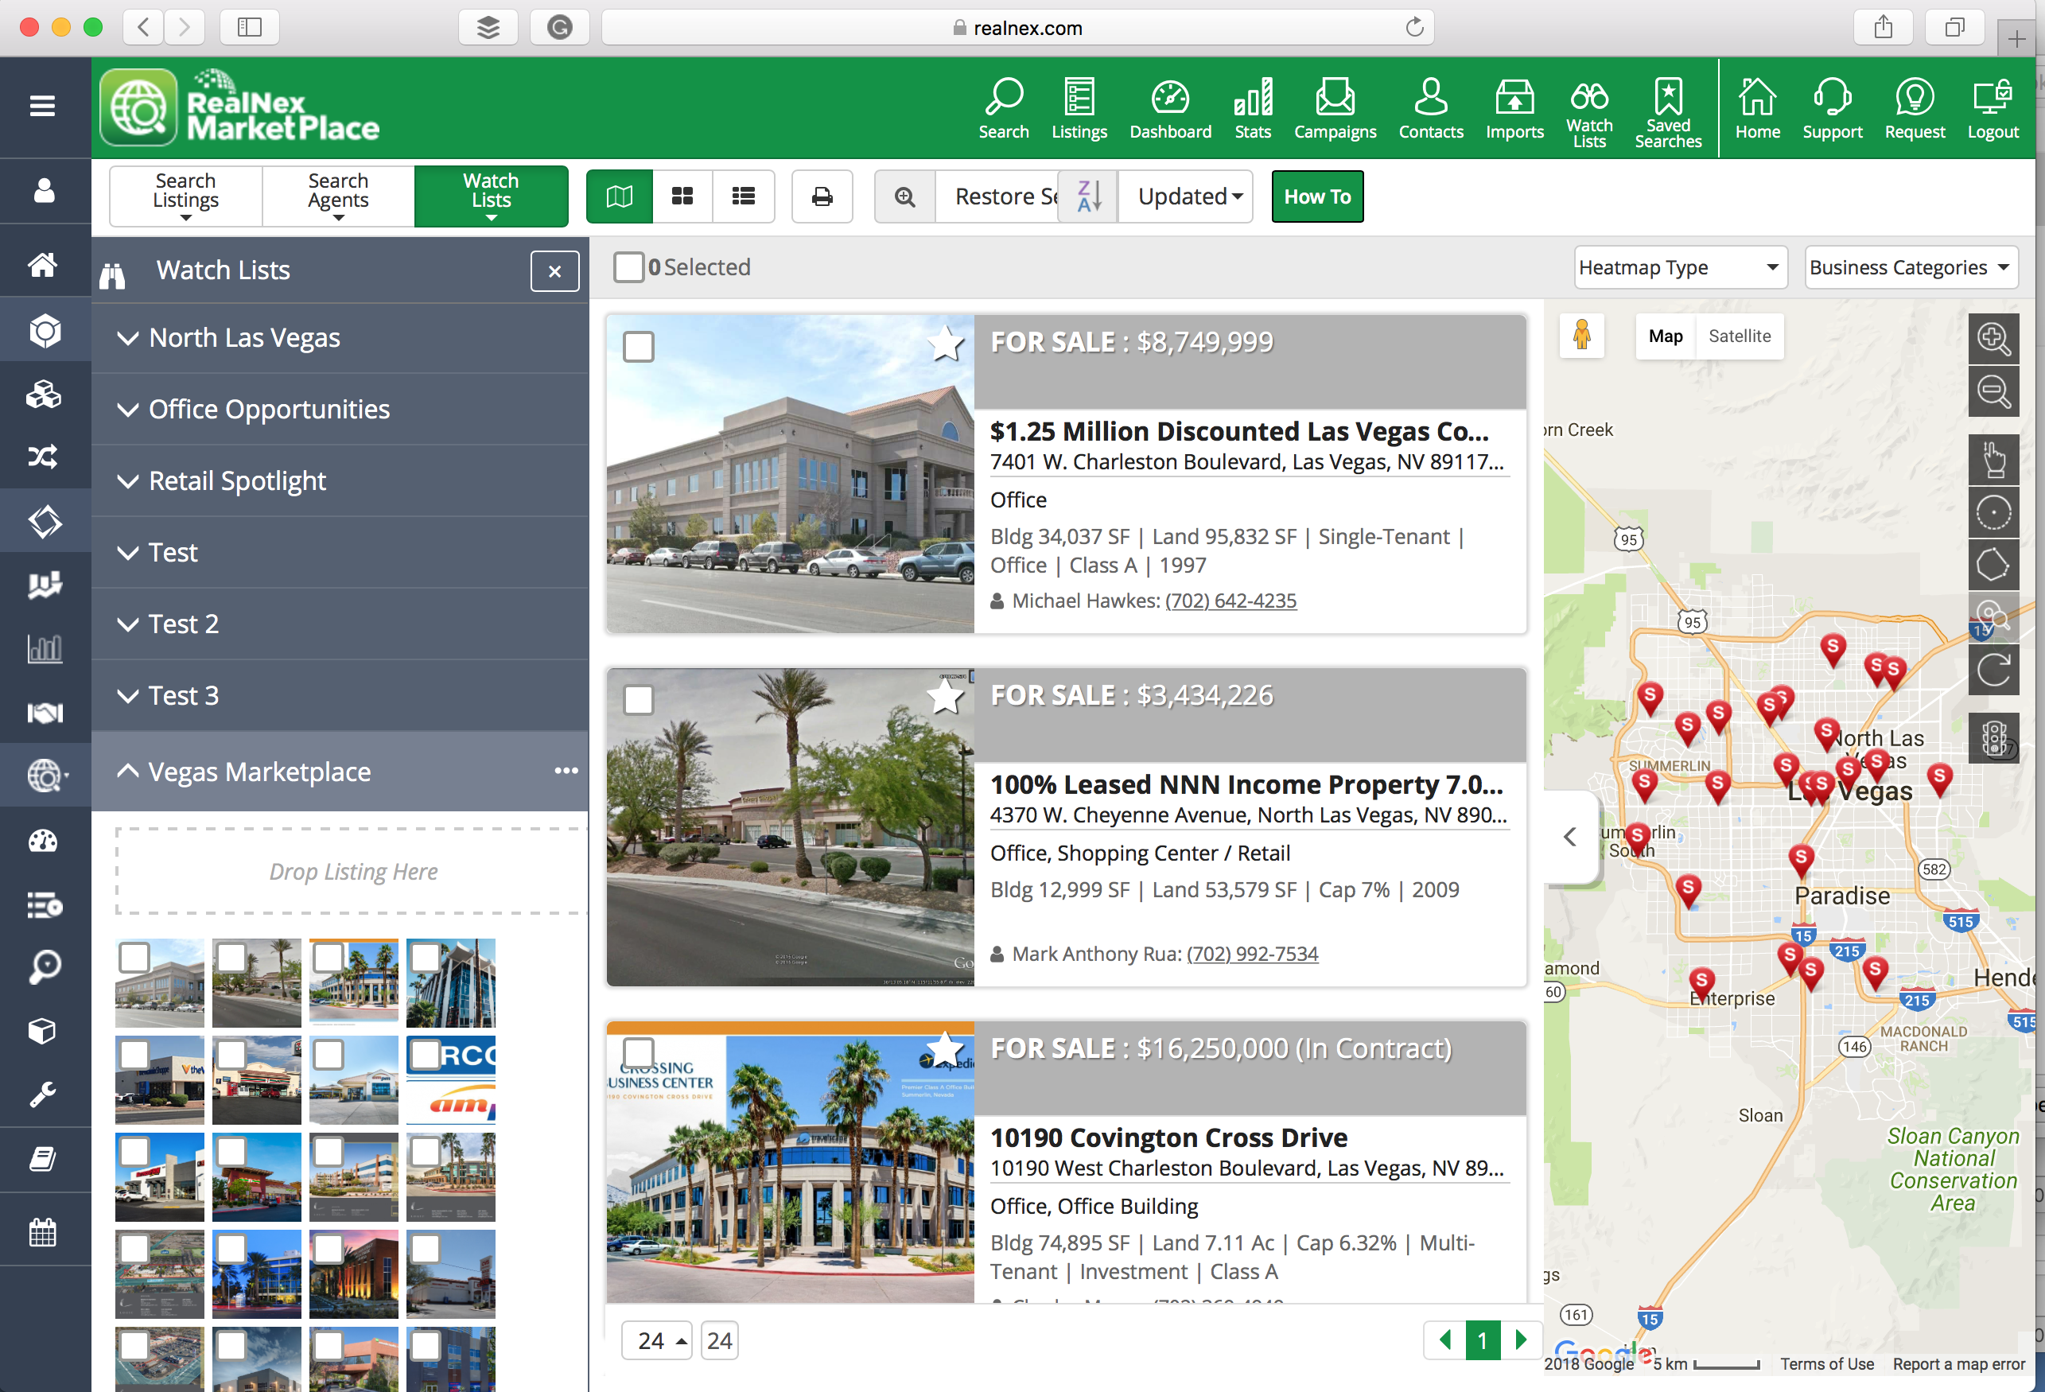Image resolution: width=2045 pixels, height=1392 pixels.
Task: Click the map zoom-in magnifier tool
Action: coord(1995,340)
